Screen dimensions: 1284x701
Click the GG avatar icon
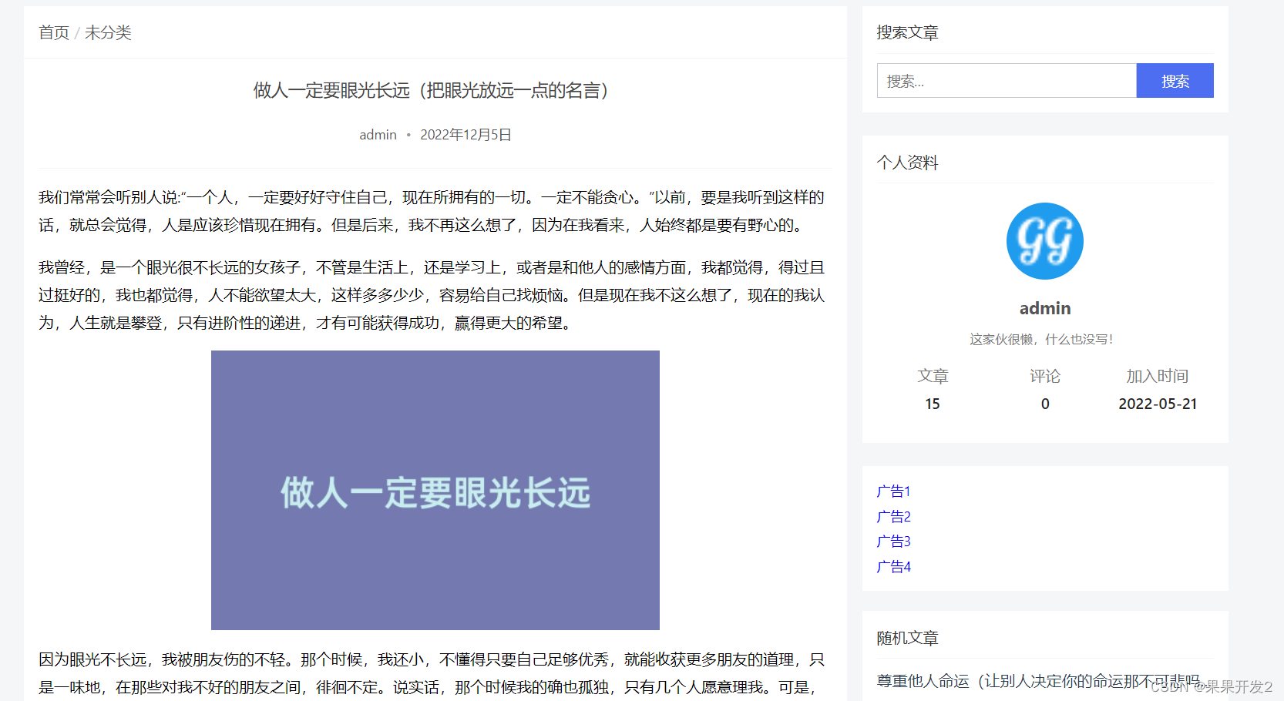(1044, 240)
